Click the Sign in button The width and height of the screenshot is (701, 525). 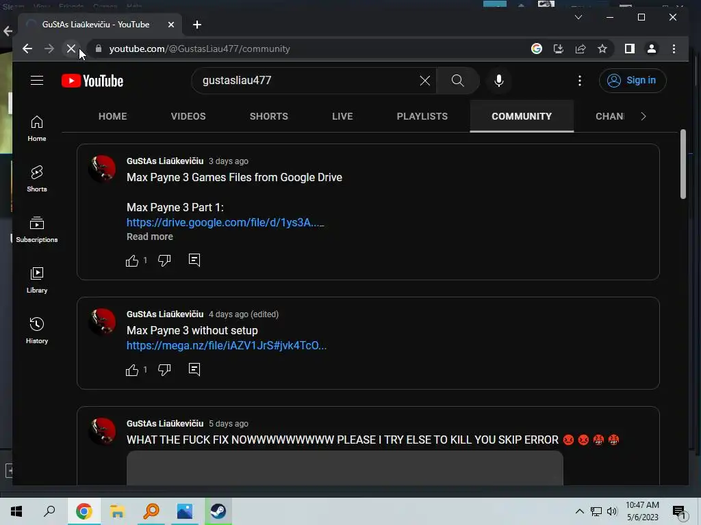[x=632, y=81]
